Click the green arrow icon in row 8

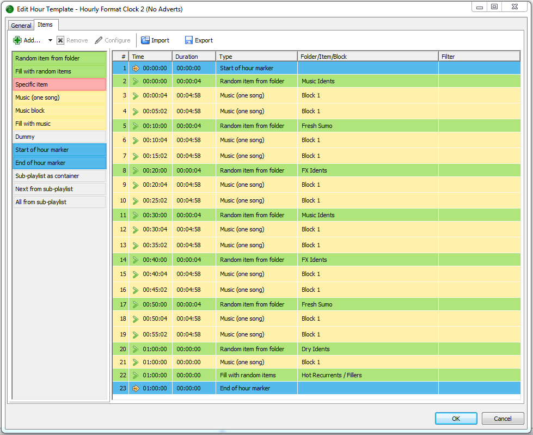pos(136,170)
